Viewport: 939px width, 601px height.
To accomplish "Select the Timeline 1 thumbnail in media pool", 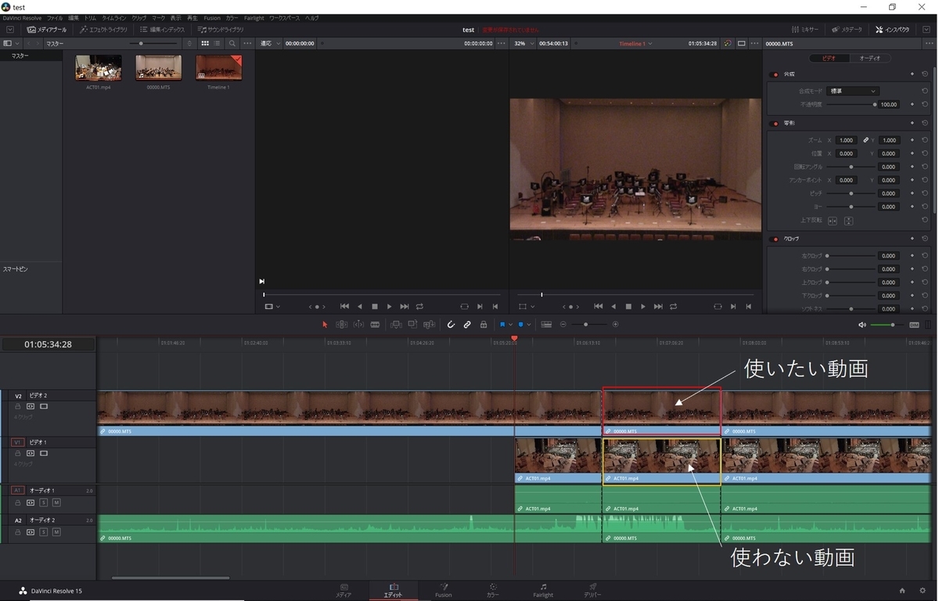I will pyautogui.click(x=218, y=68).
